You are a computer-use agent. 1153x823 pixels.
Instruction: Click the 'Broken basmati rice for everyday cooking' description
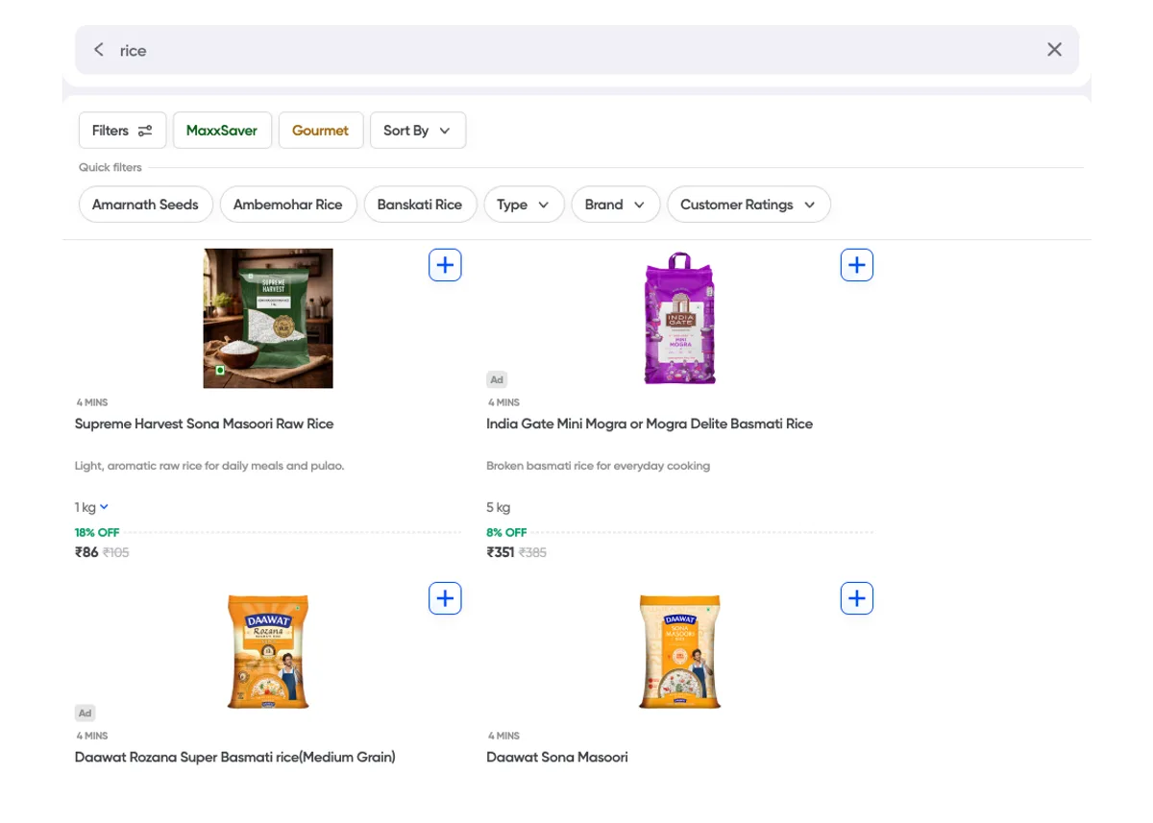coord(599,466)
